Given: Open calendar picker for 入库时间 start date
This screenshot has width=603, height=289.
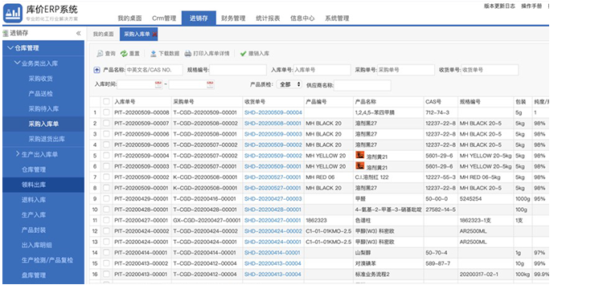Looking at the screenshot, I should coord(158,85).
